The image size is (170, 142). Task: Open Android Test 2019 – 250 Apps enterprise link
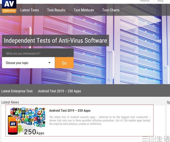[59, 91]
